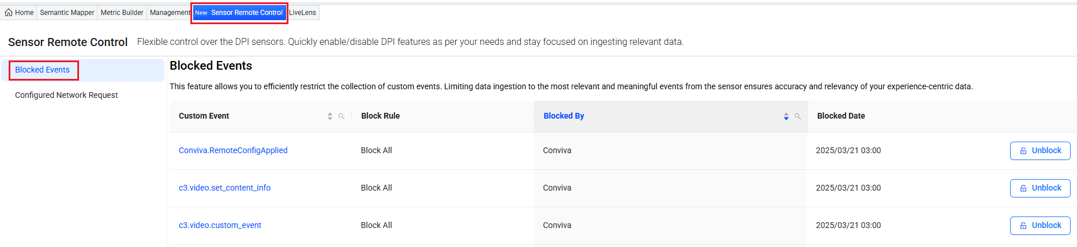Click the Home icon in navigation

pyautogui.click(x=9, y=13)
